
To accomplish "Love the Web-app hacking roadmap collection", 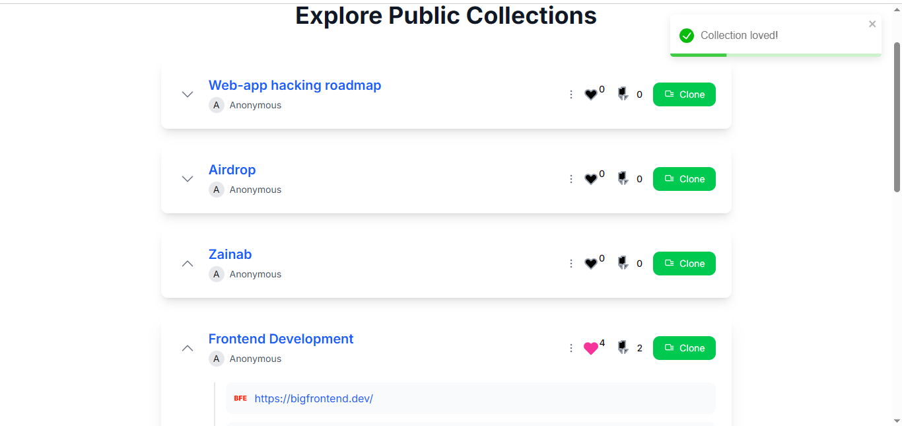I will coord(591,94).
